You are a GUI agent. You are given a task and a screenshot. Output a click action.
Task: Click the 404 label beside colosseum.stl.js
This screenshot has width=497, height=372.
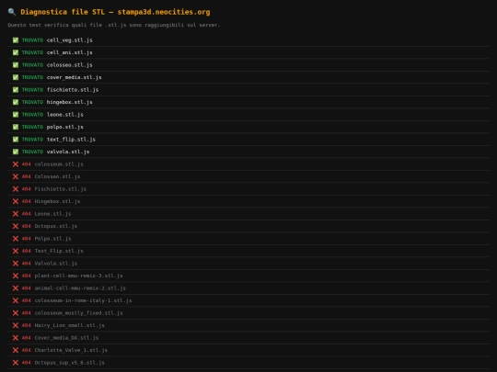[x=27, y=164]
